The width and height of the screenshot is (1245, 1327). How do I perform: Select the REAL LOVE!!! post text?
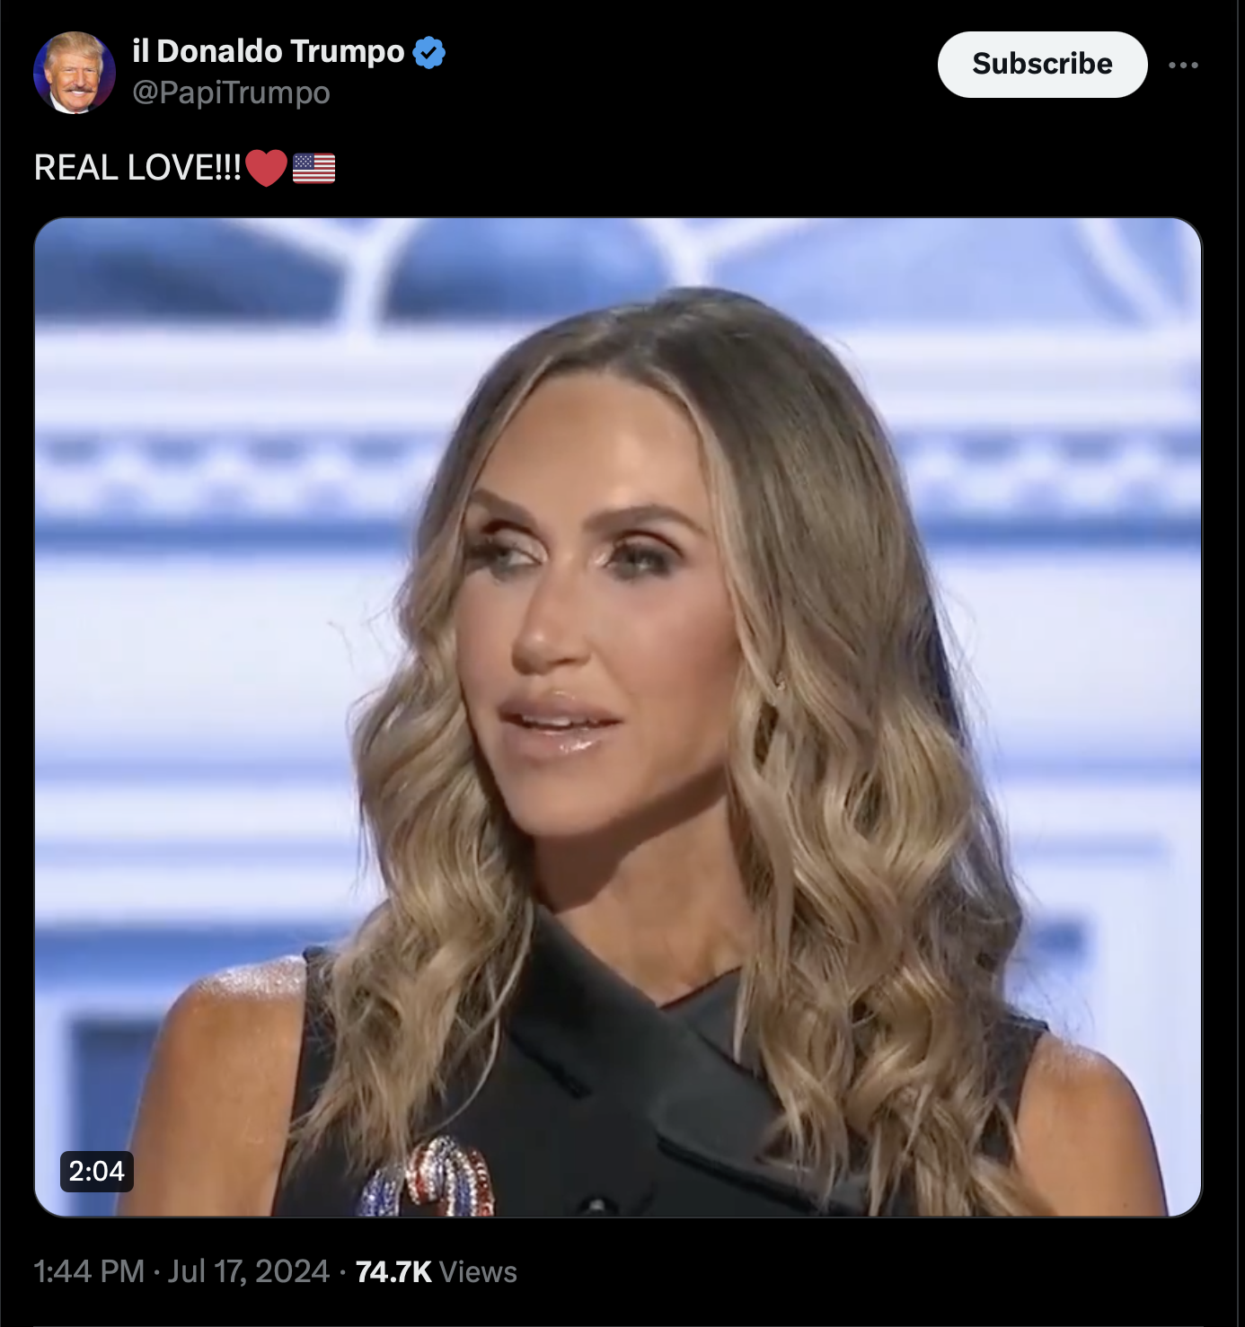point(137,168)
